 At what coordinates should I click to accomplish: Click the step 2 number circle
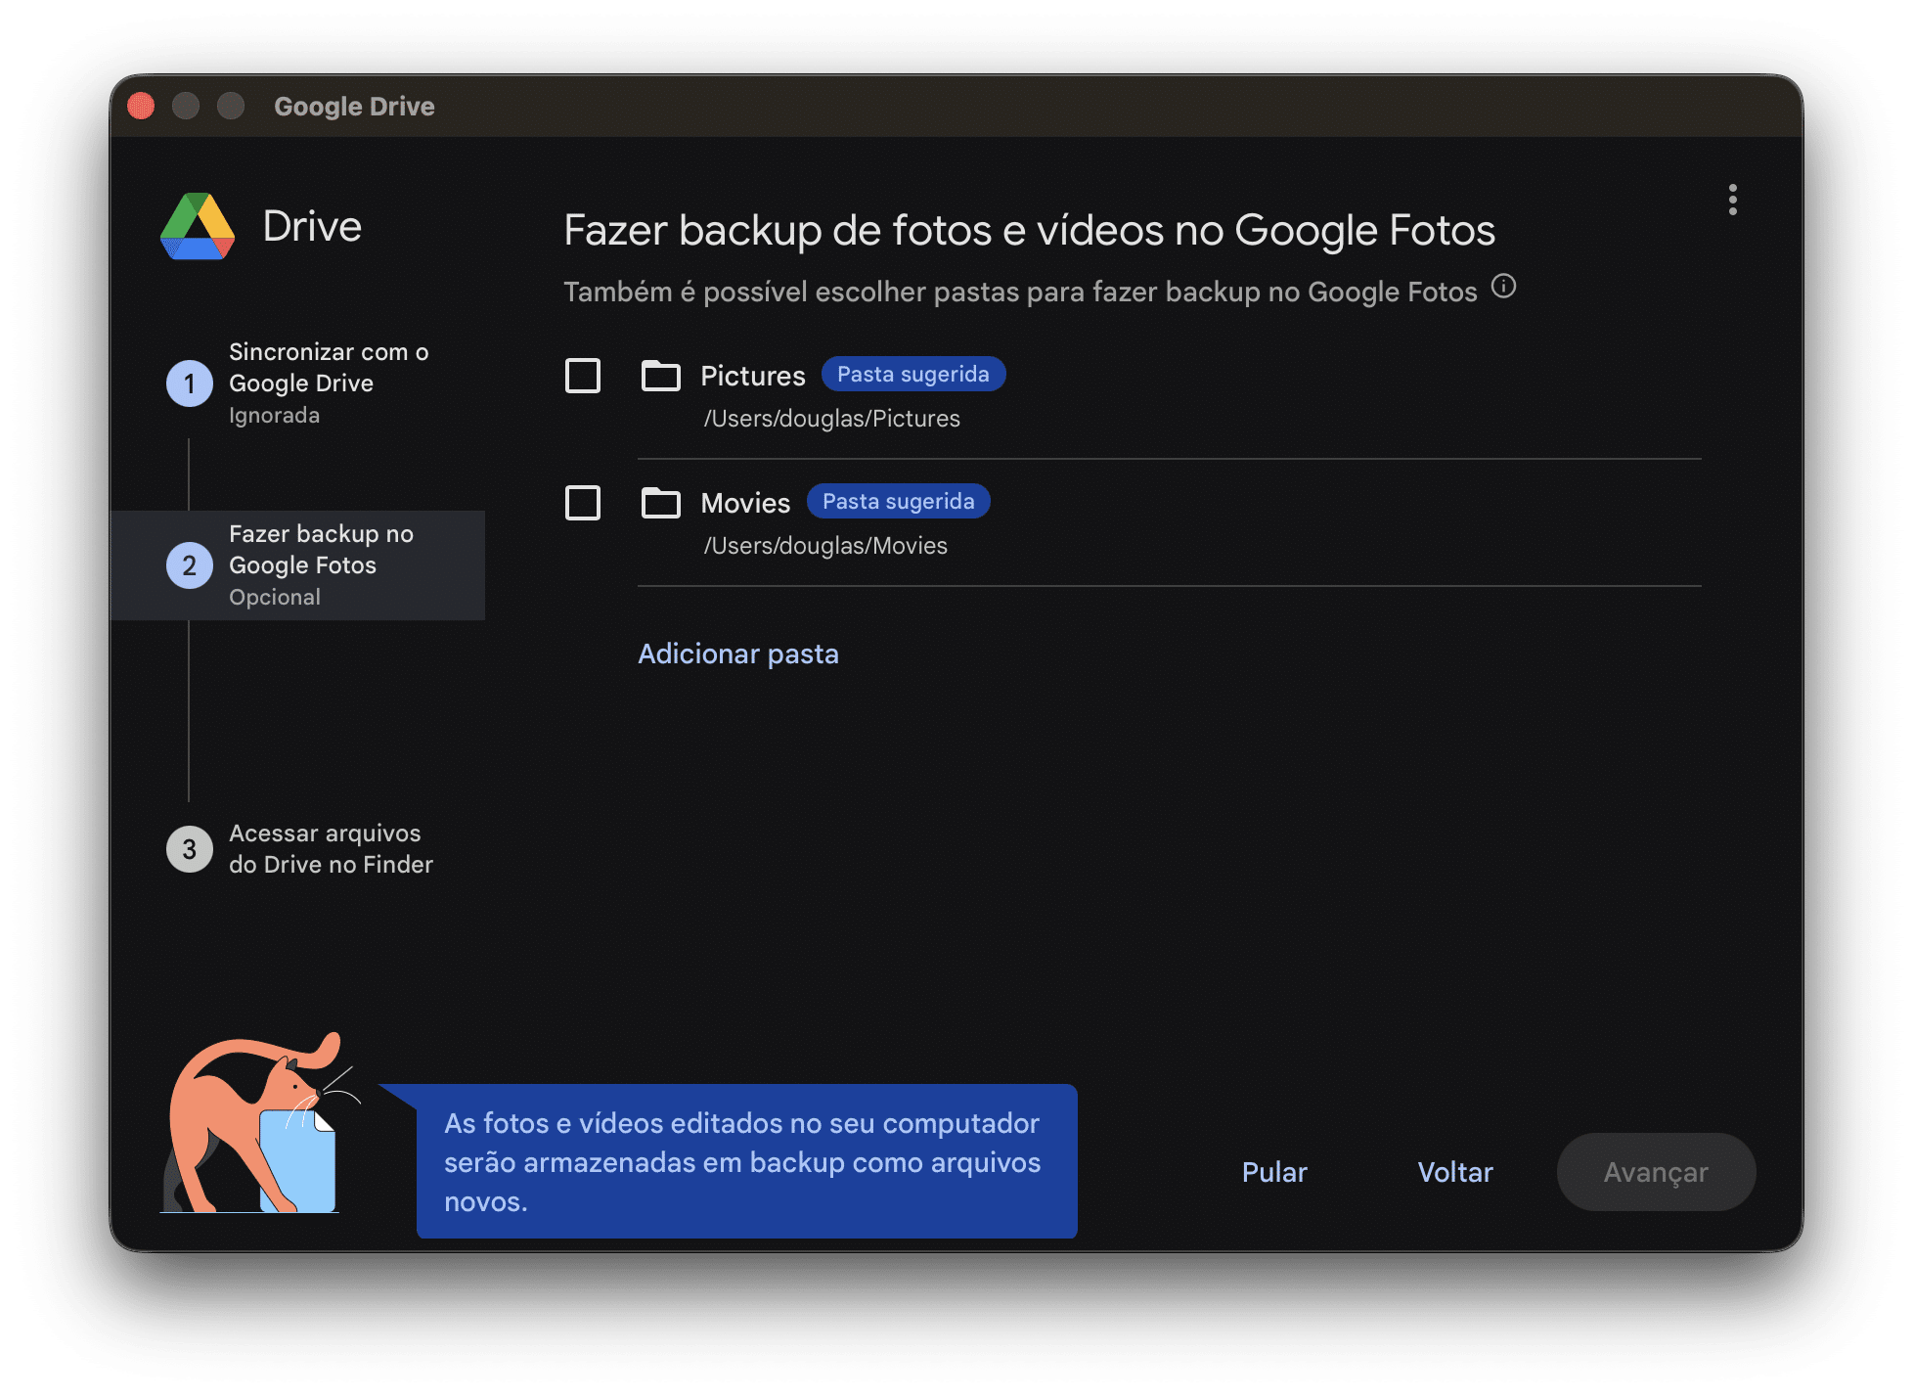189,565
